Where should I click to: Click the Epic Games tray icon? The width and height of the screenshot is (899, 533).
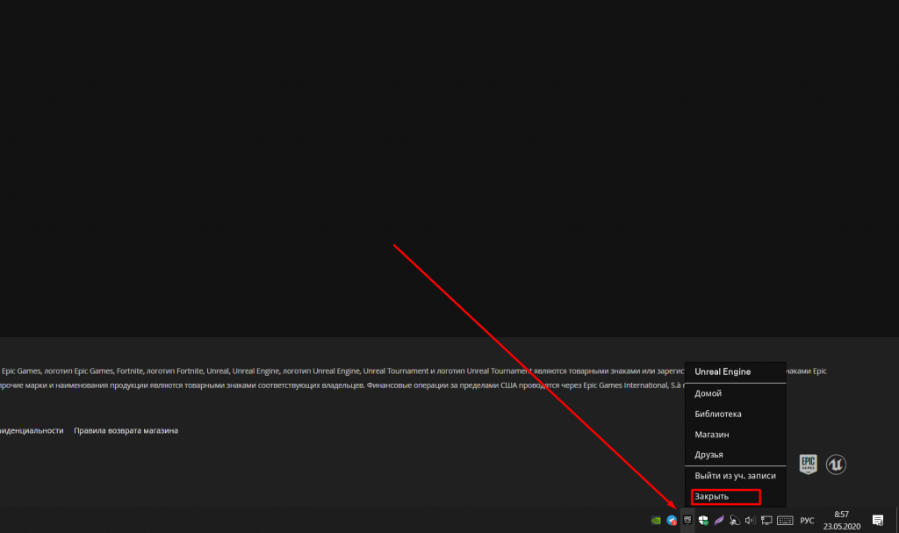click(x=687, y=520)
